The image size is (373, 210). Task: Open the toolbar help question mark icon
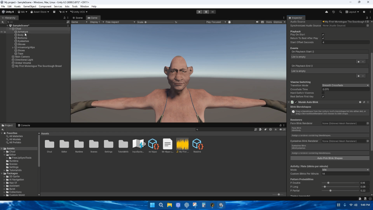(x=364, y=12)
